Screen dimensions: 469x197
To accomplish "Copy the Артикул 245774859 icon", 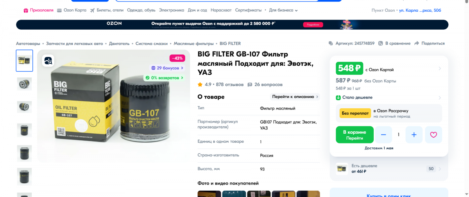I will (x=331, y=43).
